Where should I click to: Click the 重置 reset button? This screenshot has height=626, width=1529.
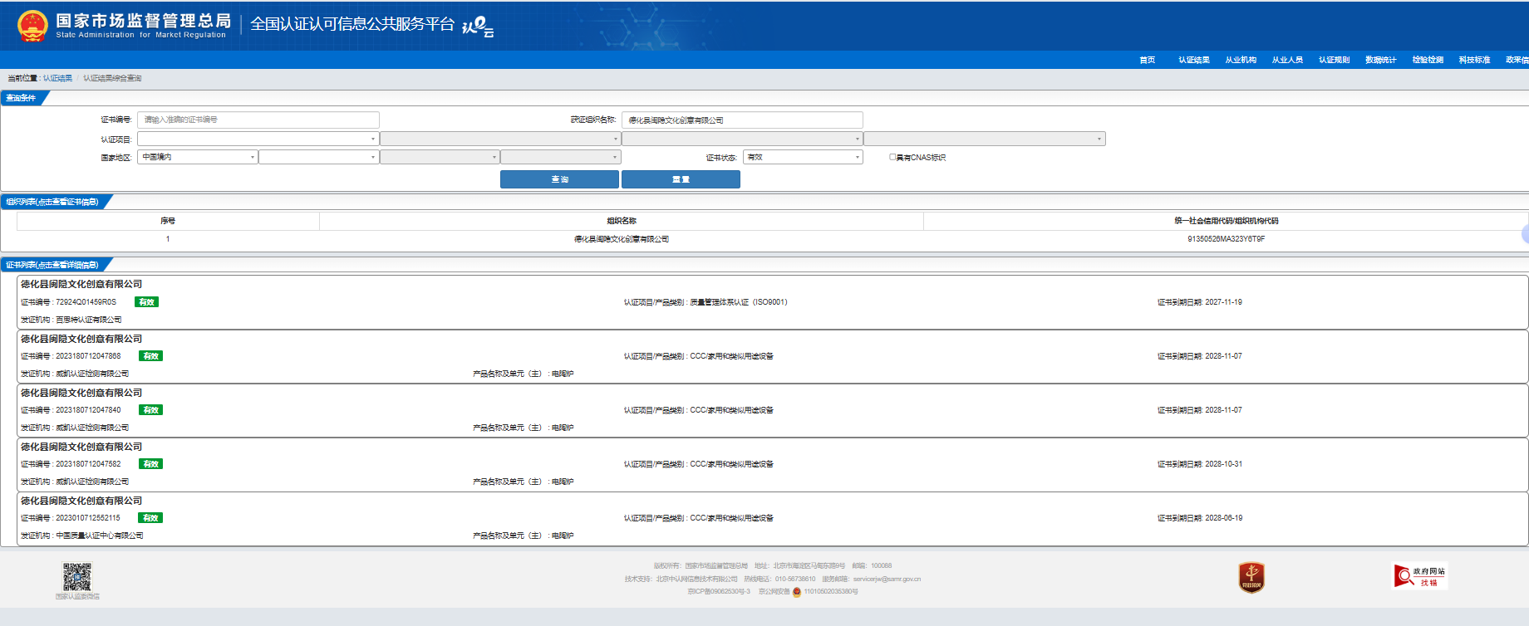tap(681, 179)
